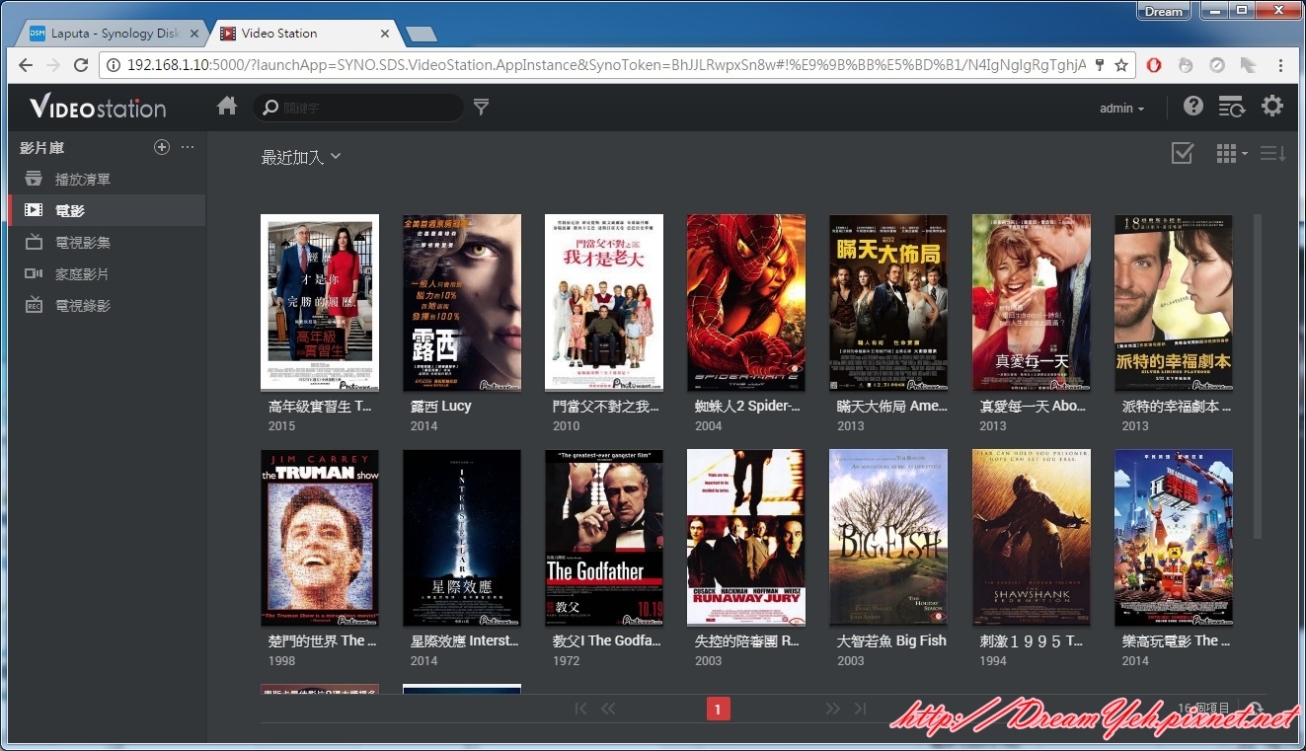Go to the first page of results
Viewport: 1306px width, 751px height.
click(x=580, y=709)
